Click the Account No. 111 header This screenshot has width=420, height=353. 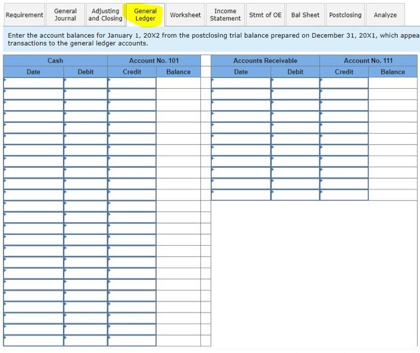tap(368, 61)
